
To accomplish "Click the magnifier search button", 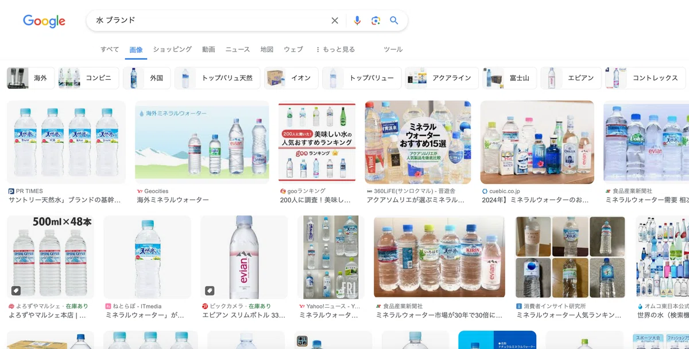I will click(x=394, y=21).
